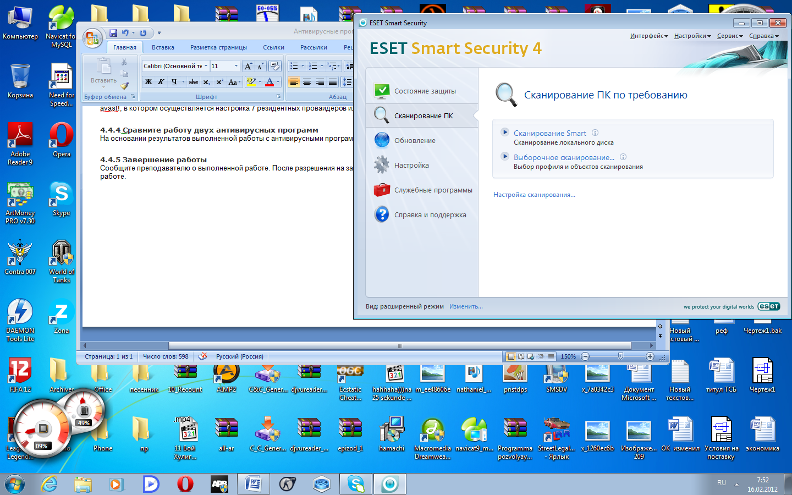Click the RU language indicator in the system tray
The height and width of the screenshot is (495, 792).
tap(722, 483)
